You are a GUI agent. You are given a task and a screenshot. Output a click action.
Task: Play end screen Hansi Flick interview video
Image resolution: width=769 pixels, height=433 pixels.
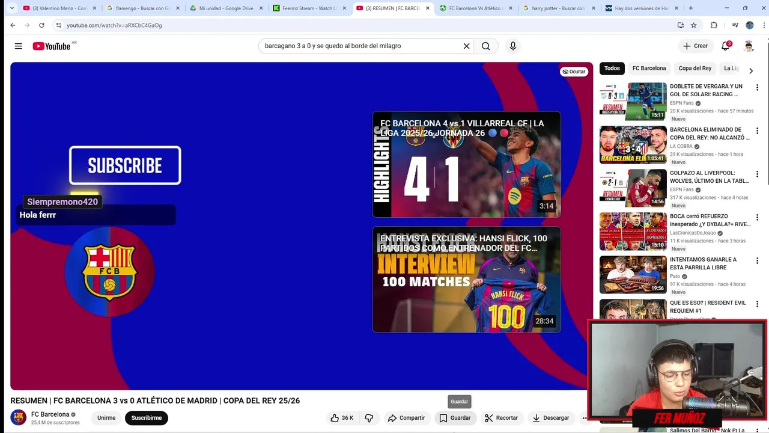(x=466, y=280)
